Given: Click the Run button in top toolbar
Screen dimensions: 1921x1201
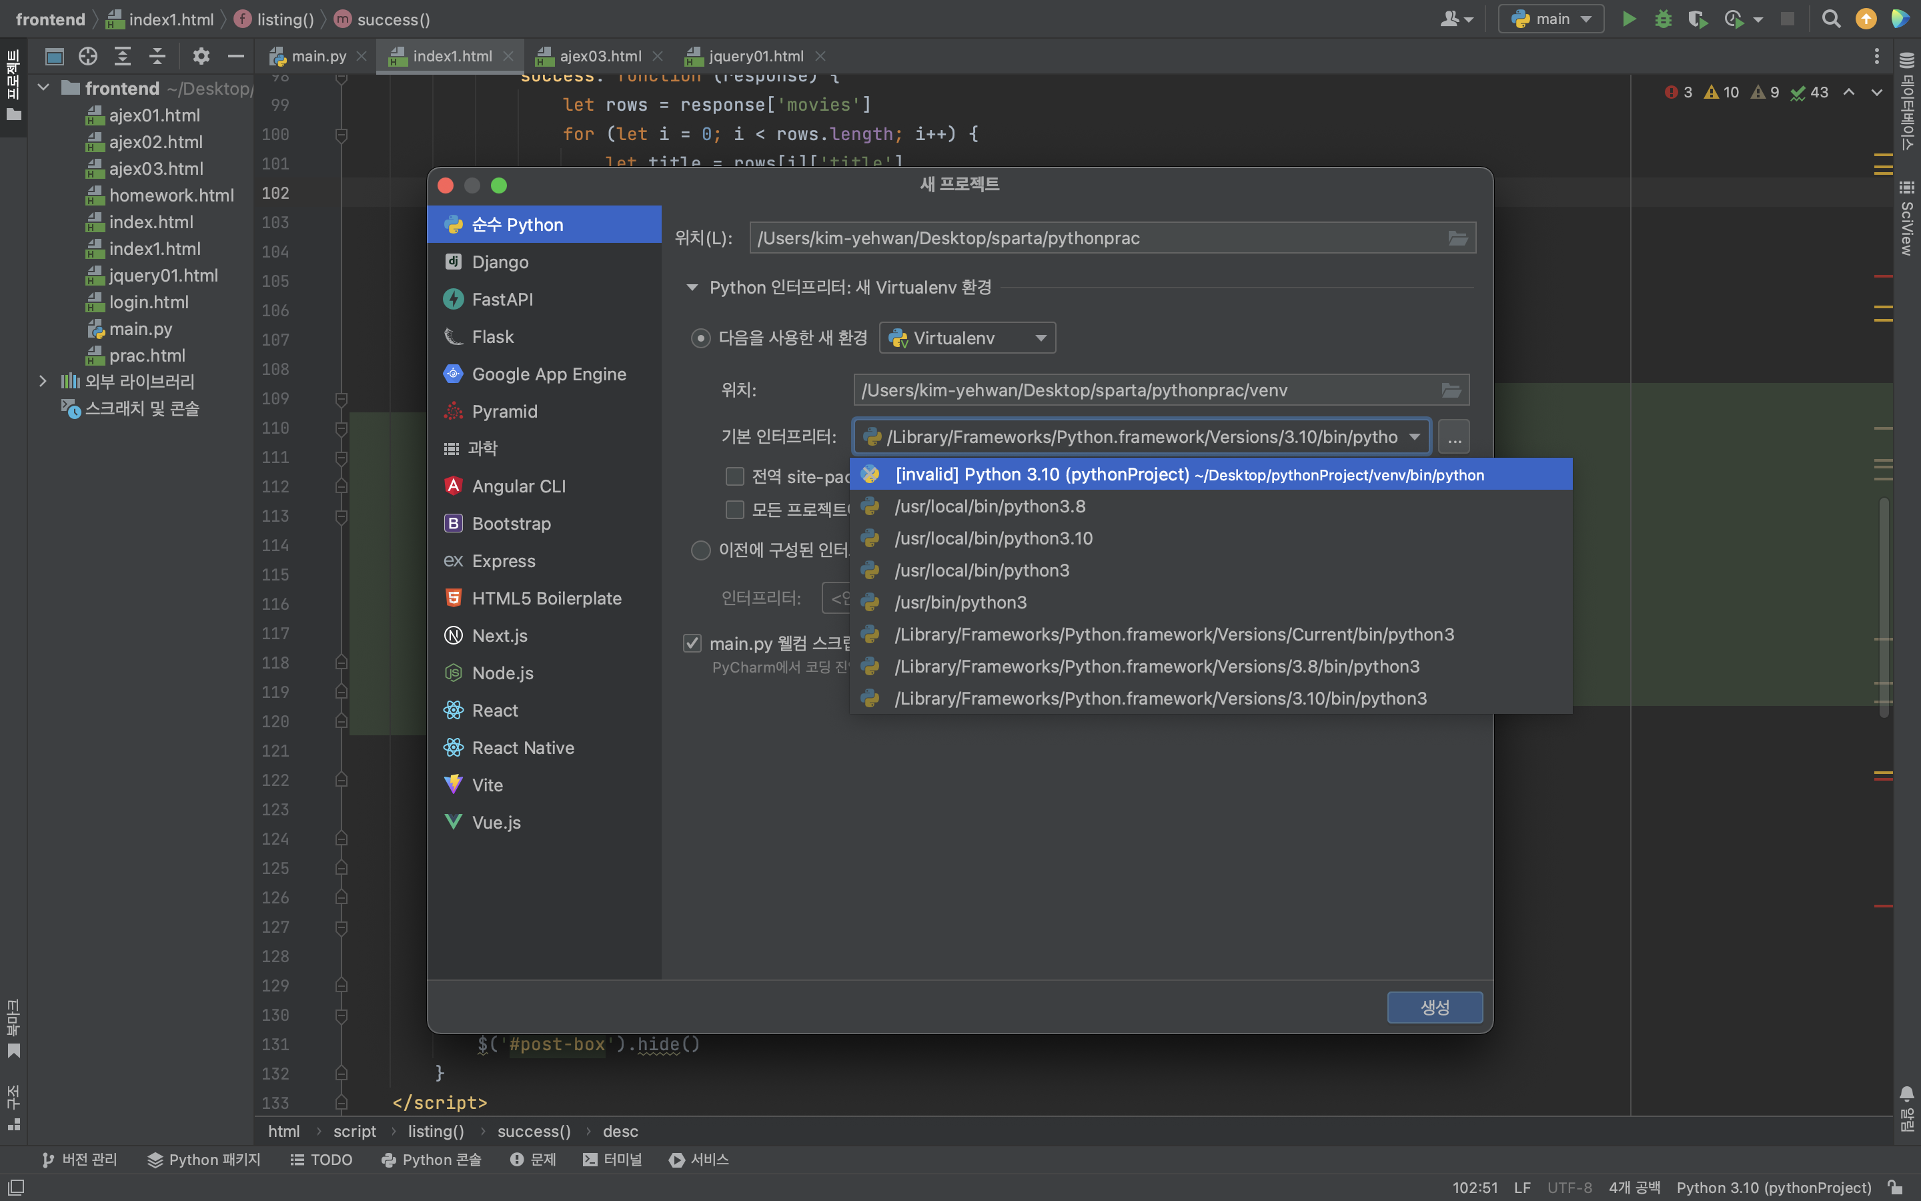Looking at the screenshot, I should click(1629, 19).
